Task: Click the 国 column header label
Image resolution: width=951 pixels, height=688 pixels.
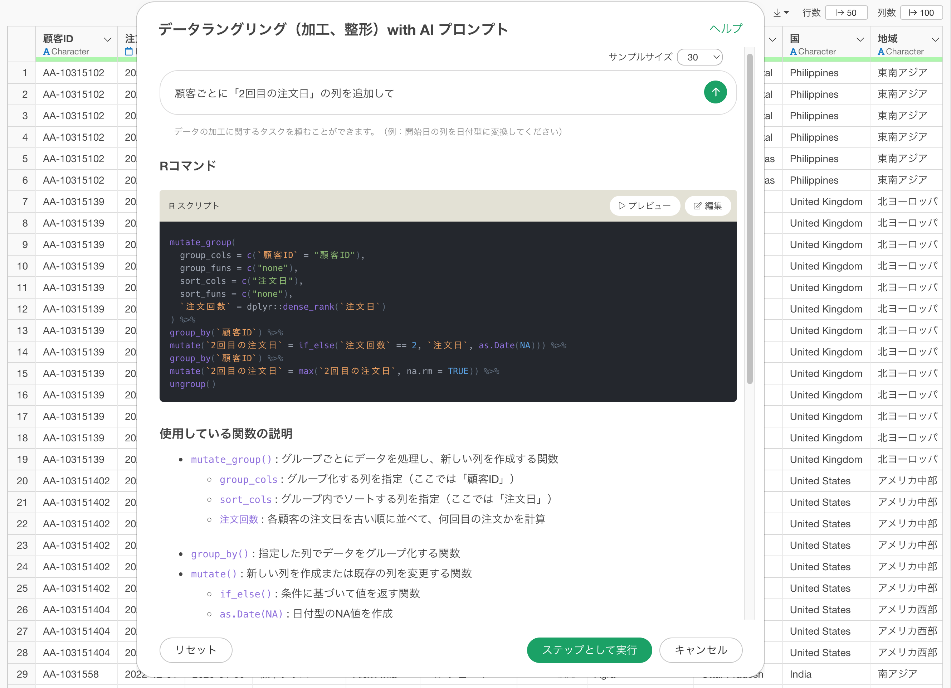Action: [795, 39]
